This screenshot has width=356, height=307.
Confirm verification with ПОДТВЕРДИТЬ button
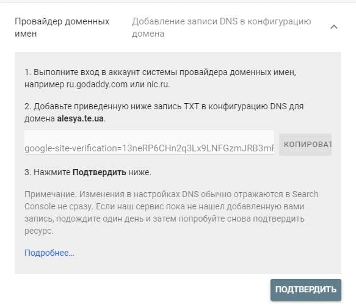[x=306, y=290]
